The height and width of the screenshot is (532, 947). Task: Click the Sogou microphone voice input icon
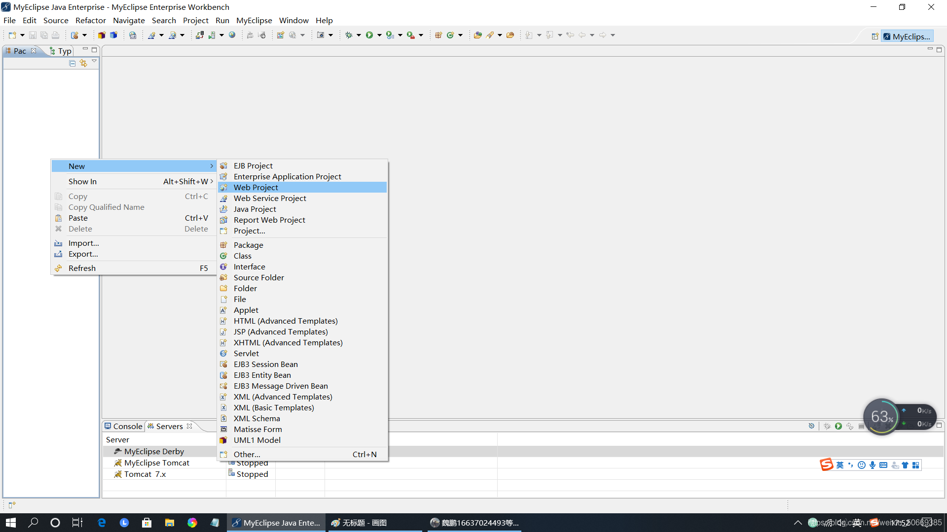pyautogui.click(x=873, y=465)
